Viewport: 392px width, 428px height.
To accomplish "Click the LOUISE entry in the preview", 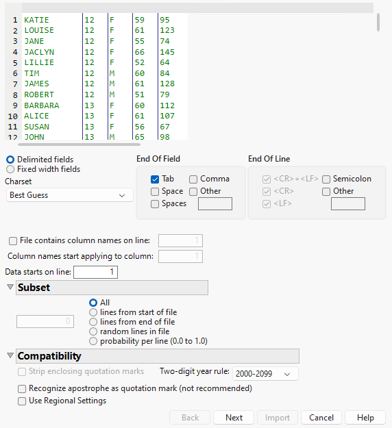I will [39, 30].
